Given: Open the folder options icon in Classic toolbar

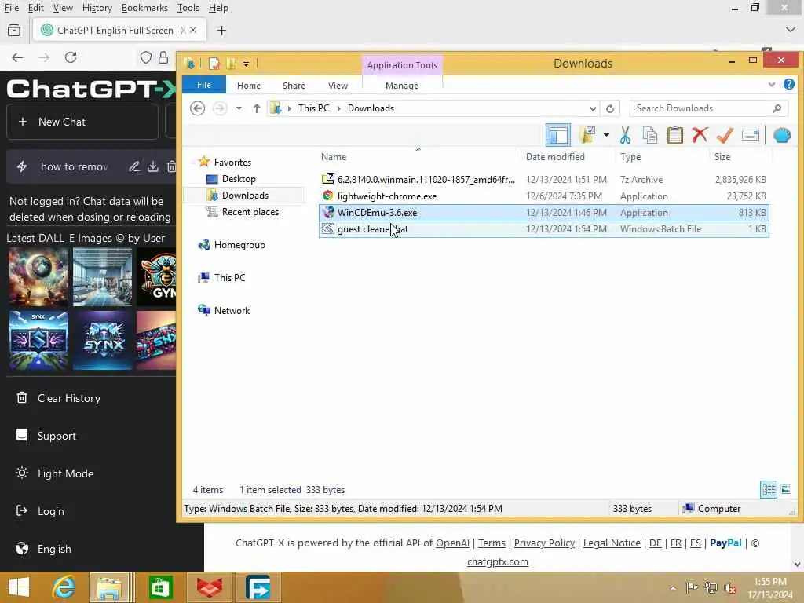Looking at the screenshot, I should pos(587,135).
